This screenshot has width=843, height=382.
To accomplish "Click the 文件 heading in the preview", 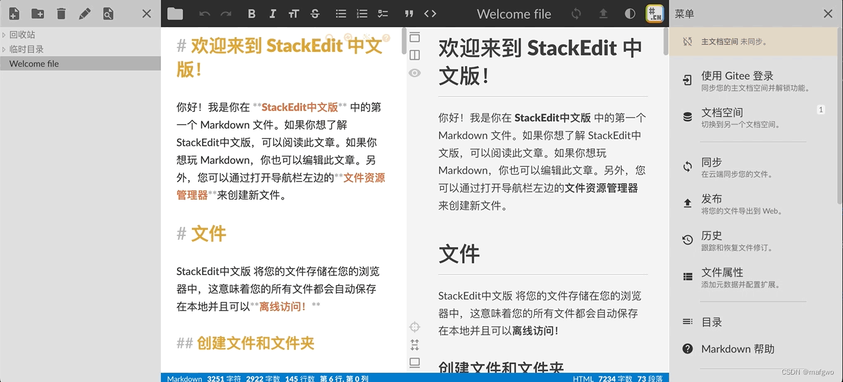I will [459, 254].
